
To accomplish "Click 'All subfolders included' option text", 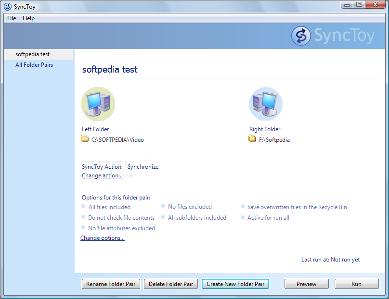I will [197, 218].
